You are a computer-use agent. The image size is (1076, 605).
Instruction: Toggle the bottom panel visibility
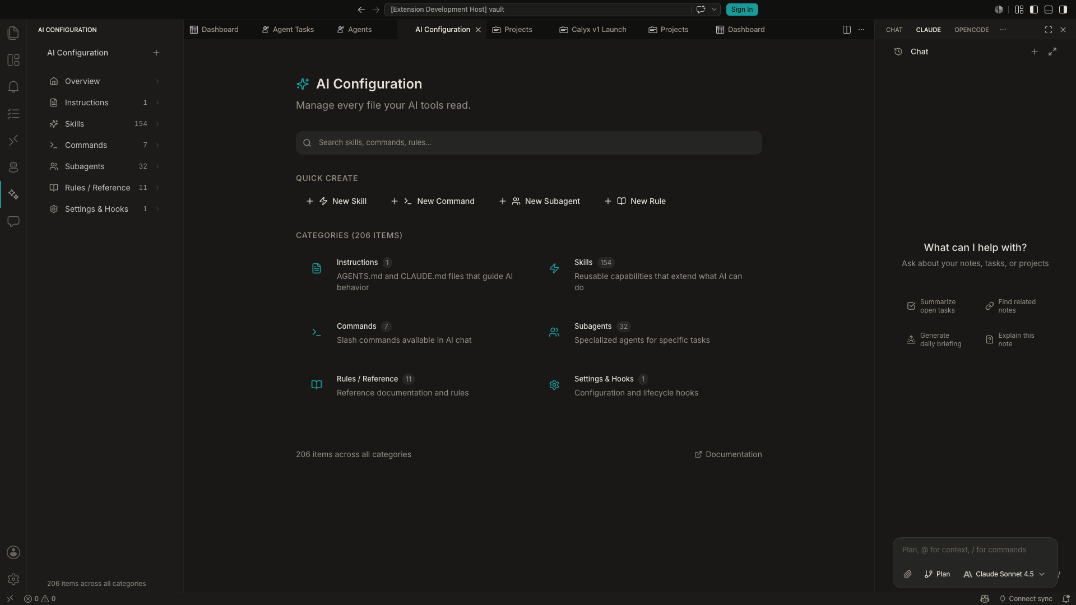point(1049,10)
